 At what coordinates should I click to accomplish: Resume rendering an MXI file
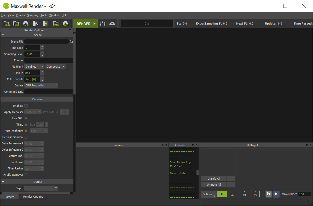[x=26, y=23]
